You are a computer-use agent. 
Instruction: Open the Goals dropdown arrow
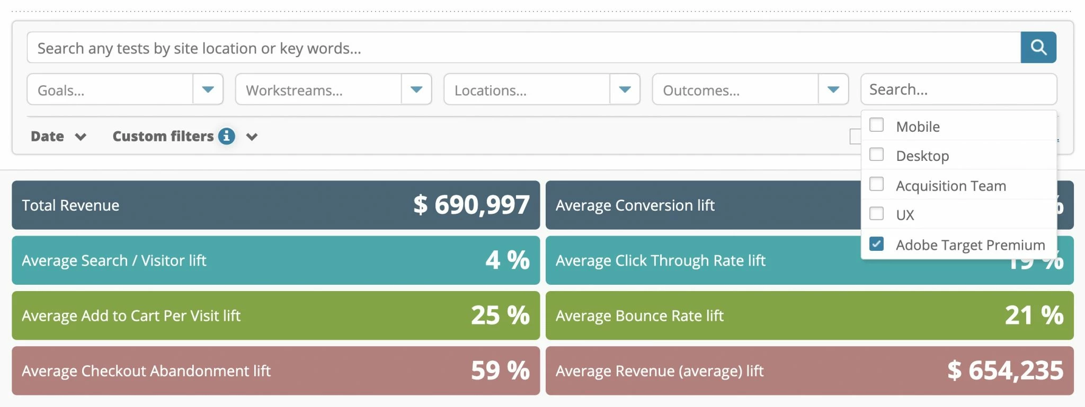(x=208, y=89)
